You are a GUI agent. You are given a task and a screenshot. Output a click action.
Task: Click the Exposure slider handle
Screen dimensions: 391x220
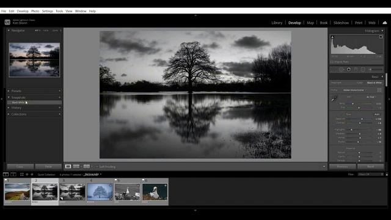[x=362, y=119]
